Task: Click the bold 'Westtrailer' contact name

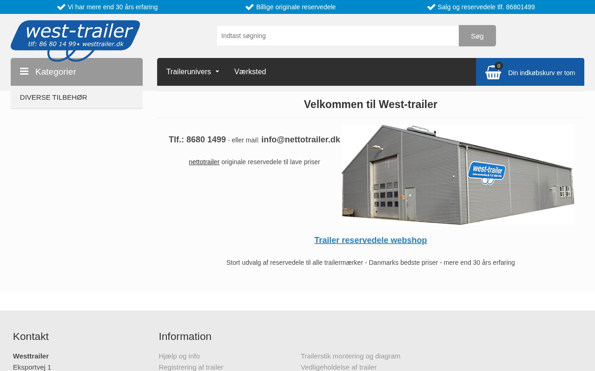Action: [31, 356]
